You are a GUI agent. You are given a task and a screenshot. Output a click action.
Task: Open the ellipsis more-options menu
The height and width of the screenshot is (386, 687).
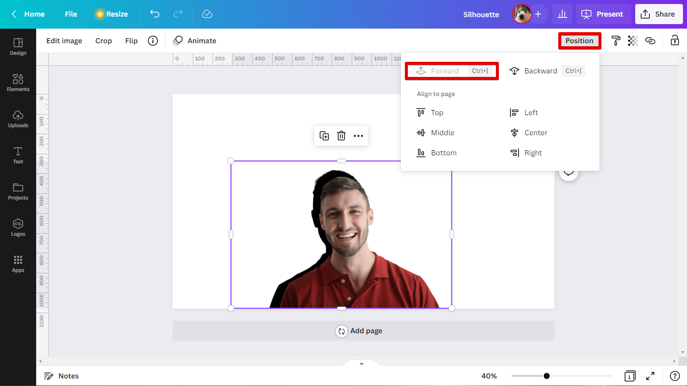click(359, 136)
